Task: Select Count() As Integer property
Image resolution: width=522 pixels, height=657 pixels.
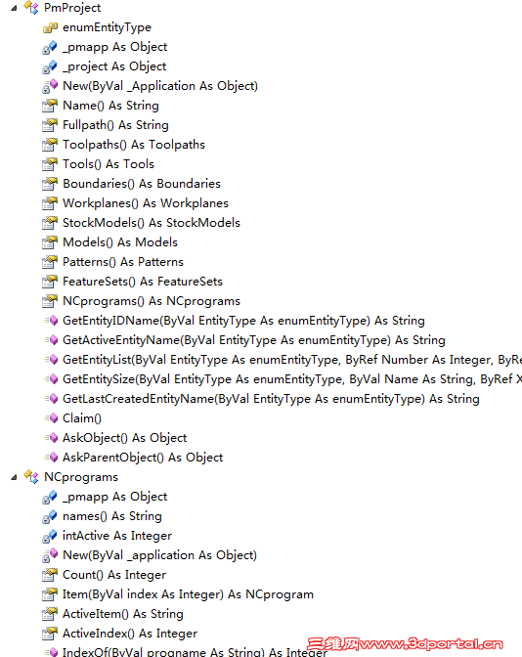Action: coord(114,575)
